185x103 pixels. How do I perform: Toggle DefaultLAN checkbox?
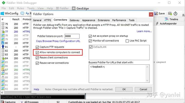91,47
